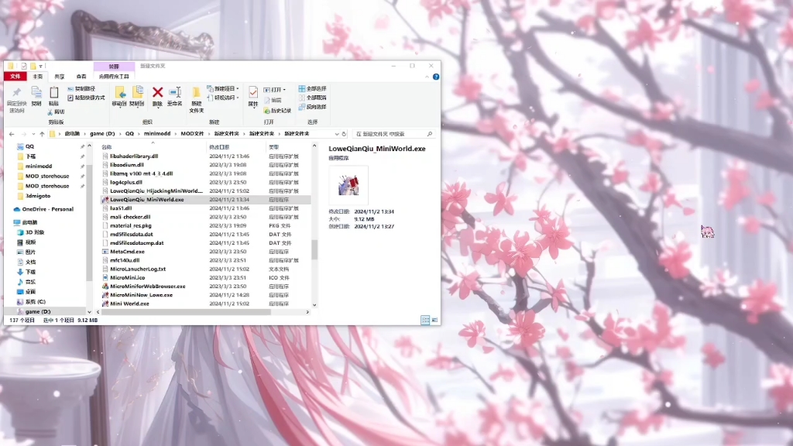This screenshot has height=446, width=793.
Task: Go back with the left arrow
Action: (12, 134)
